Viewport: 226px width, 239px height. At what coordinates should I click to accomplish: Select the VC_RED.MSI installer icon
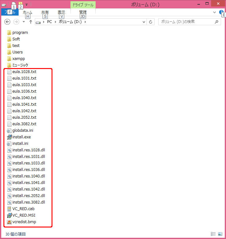9,215
